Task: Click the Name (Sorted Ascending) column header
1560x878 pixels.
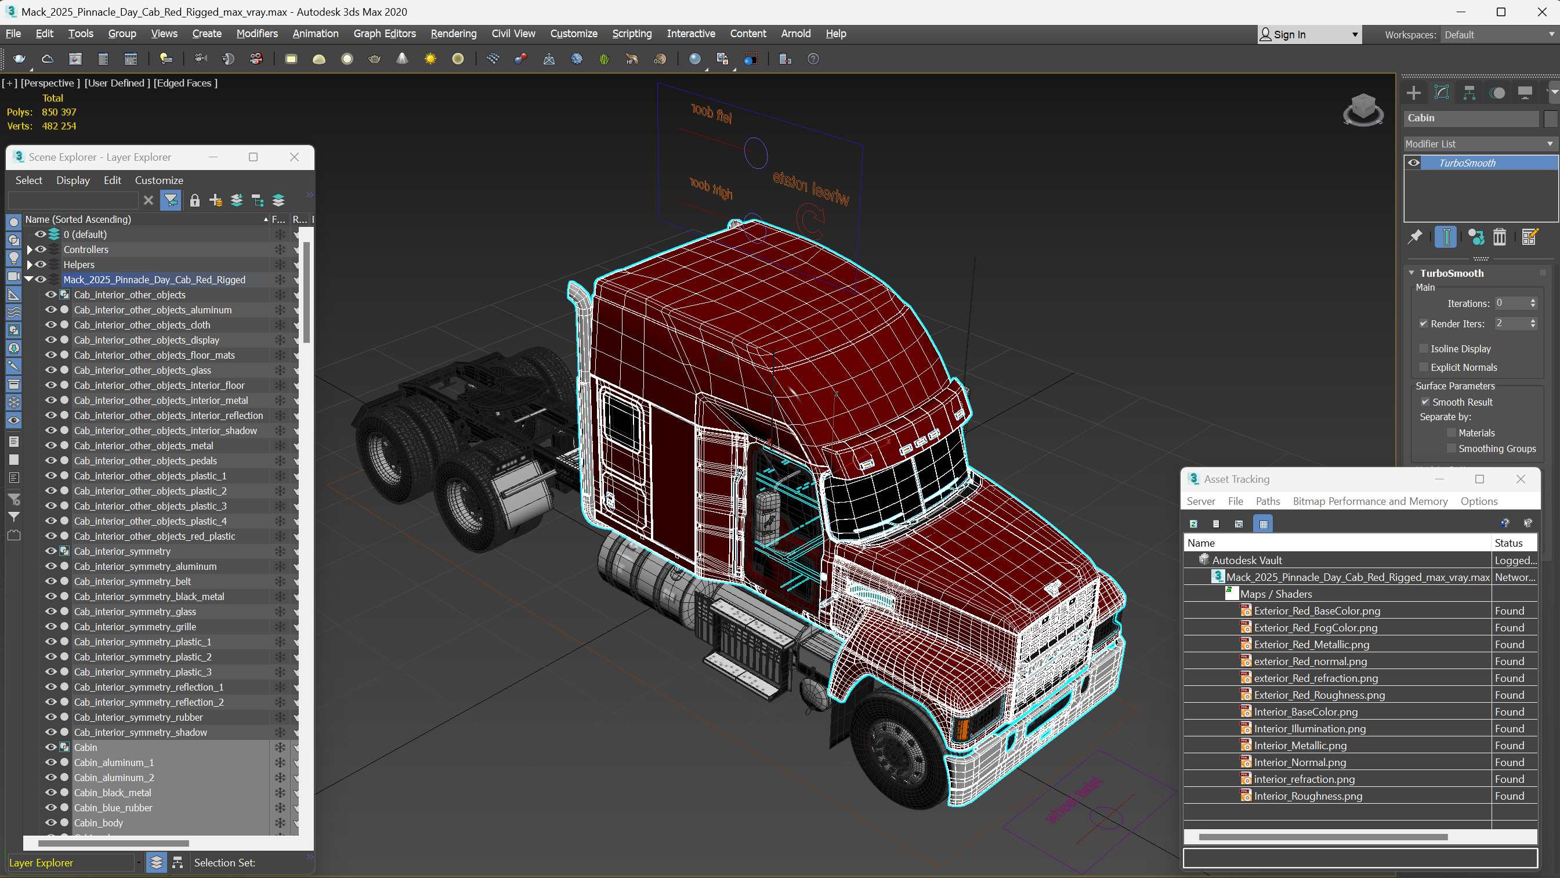Action: pos(146,219)
